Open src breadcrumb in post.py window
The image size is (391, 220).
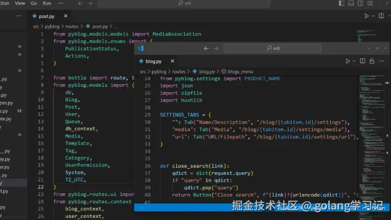click(x=36, y=26)
